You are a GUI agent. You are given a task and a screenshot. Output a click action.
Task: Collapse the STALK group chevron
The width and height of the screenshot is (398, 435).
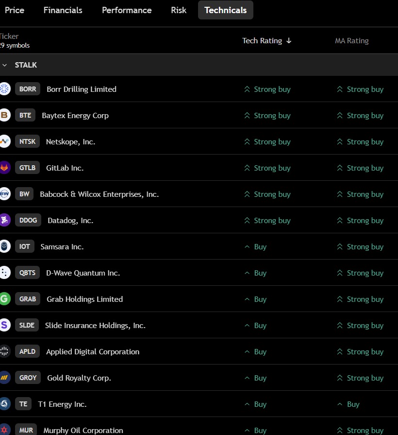(5, 65)
